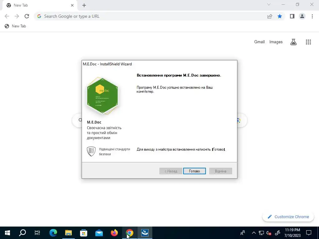Open Chrome tab search chevron
This screenshot has height=239, width=319.
click(269, 4)
